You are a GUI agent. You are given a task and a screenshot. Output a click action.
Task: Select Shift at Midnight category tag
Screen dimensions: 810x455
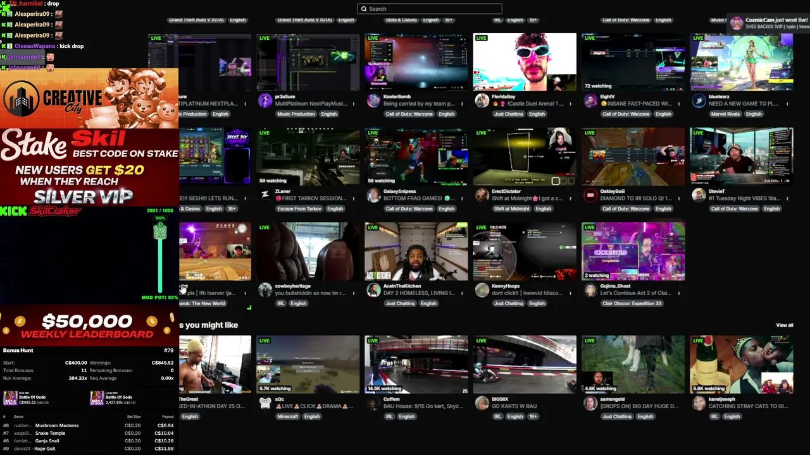(x=511, y=209)
